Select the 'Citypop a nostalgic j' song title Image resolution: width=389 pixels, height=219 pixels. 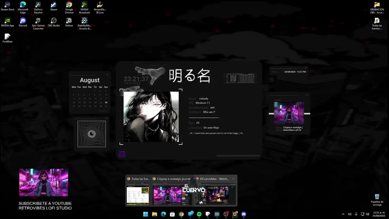[x=293, y=127]
